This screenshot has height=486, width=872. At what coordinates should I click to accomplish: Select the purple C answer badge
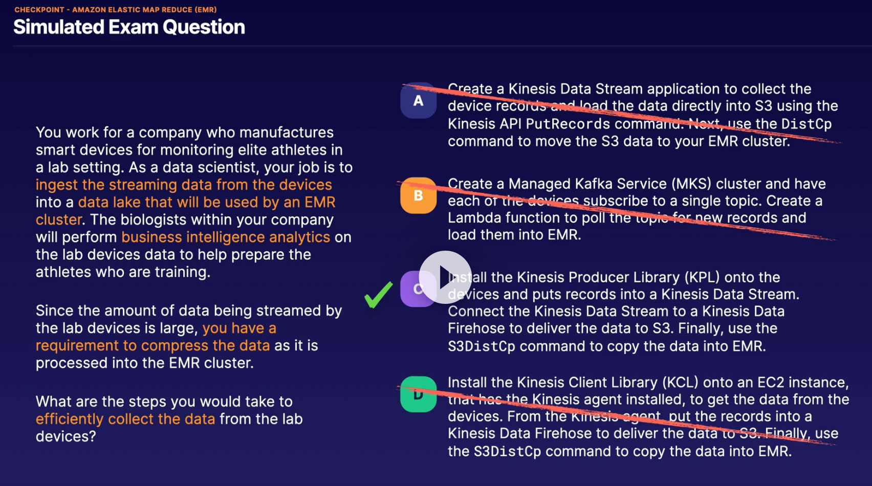click(x=411, y=289)
